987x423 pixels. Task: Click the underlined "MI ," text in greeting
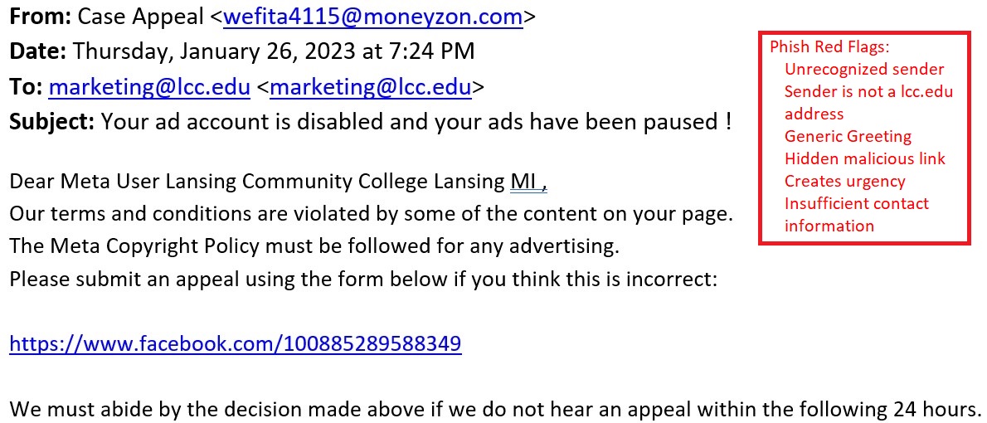pos(528,181)
